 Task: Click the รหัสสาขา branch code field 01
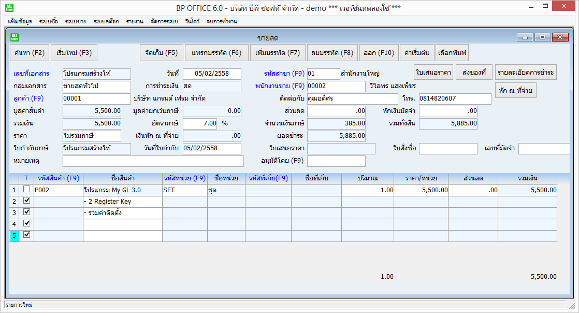(x=324, y=74)
